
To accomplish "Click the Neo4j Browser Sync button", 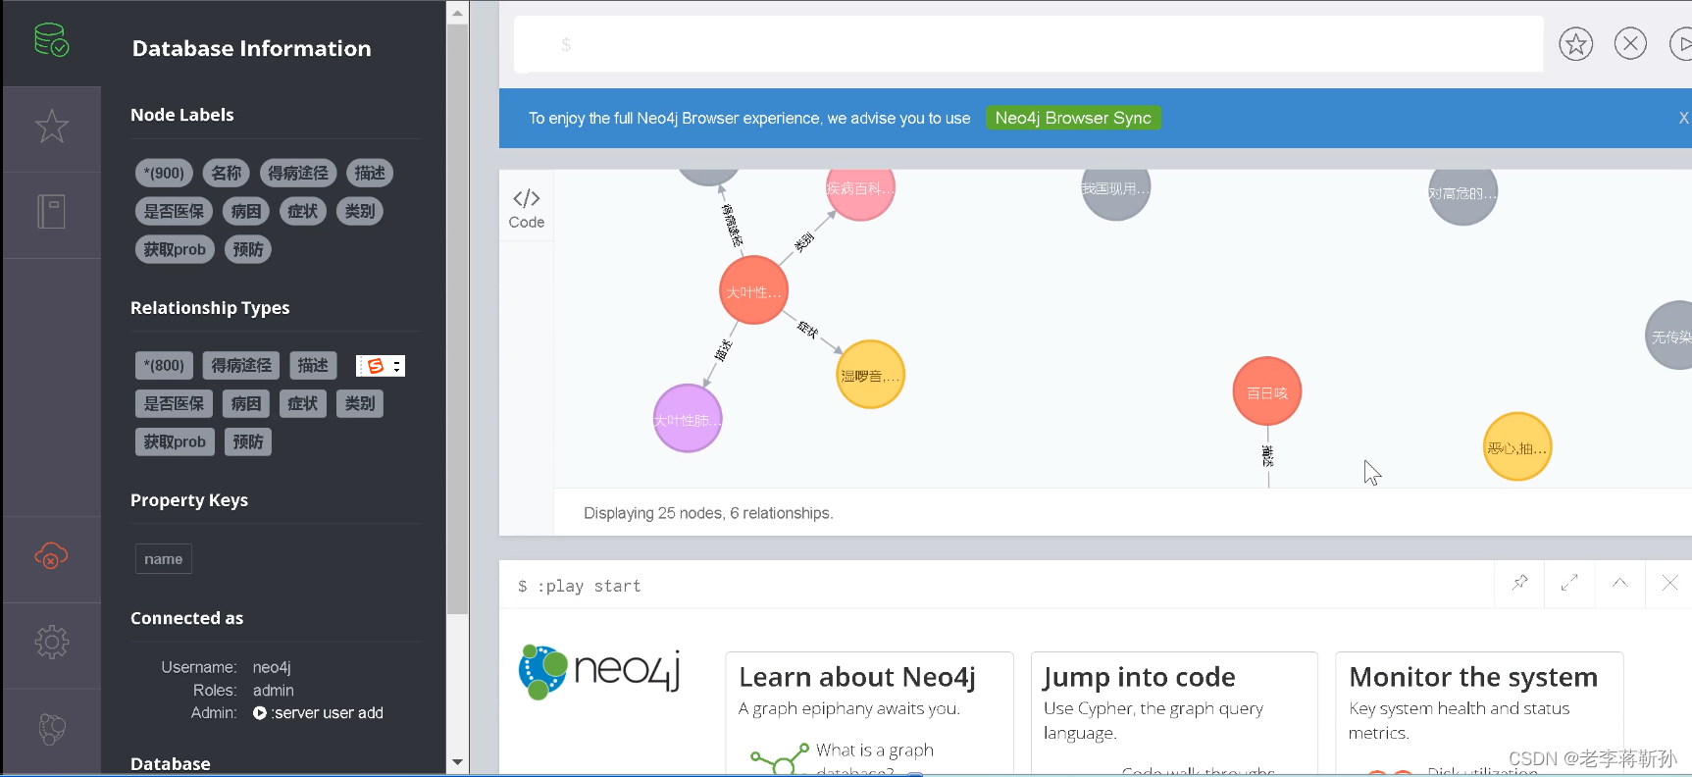I will (1072, 118).
